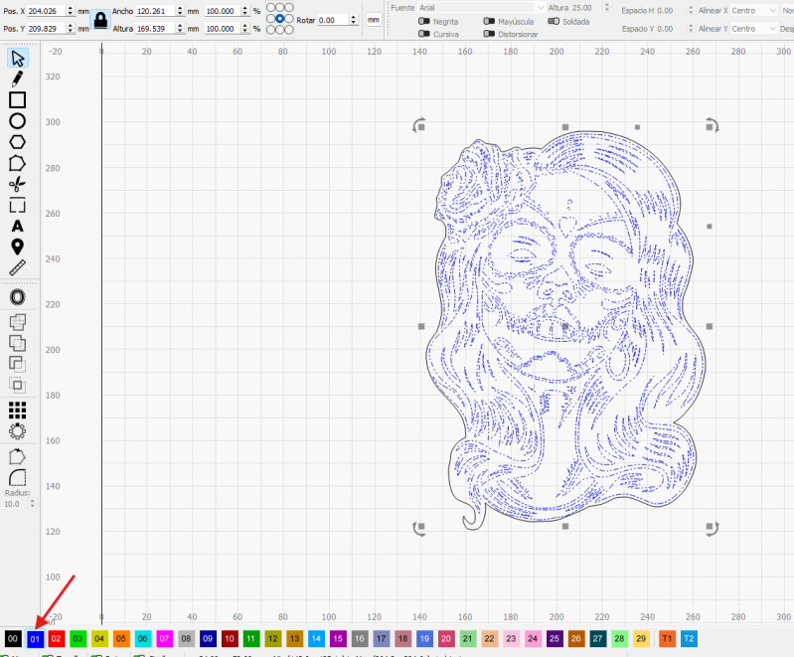Select the scissors cut shapes tool

click(x=17, y=184)
